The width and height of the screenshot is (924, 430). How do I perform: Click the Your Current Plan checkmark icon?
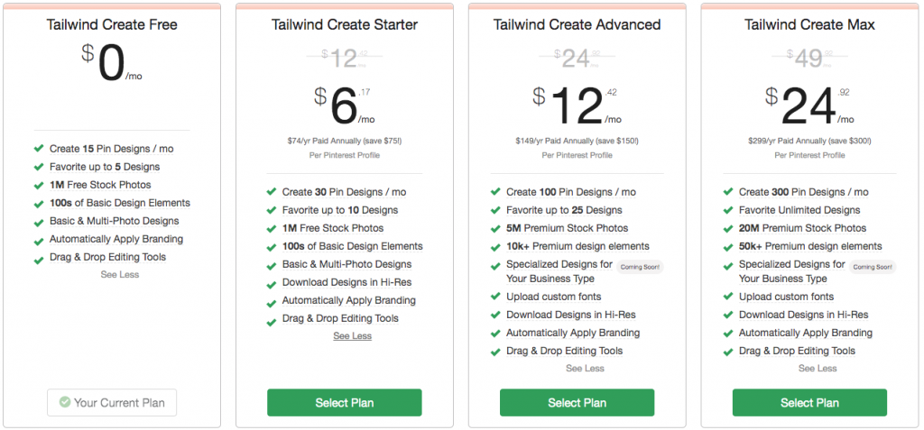[65, 402]
